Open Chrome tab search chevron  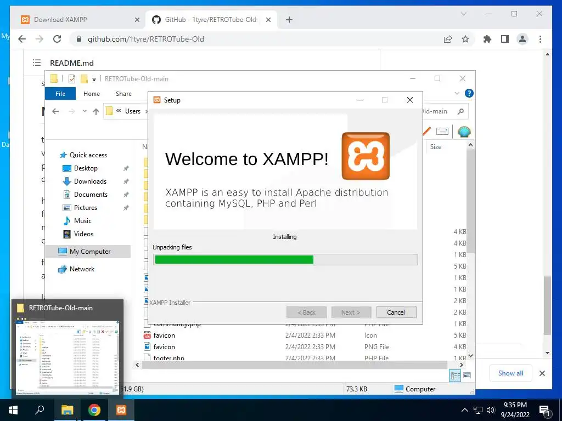(463, 14)
